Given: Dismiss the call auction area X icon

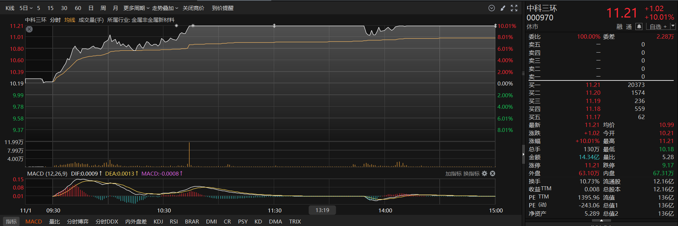Looking at the screenshot, I should (29, 29).
